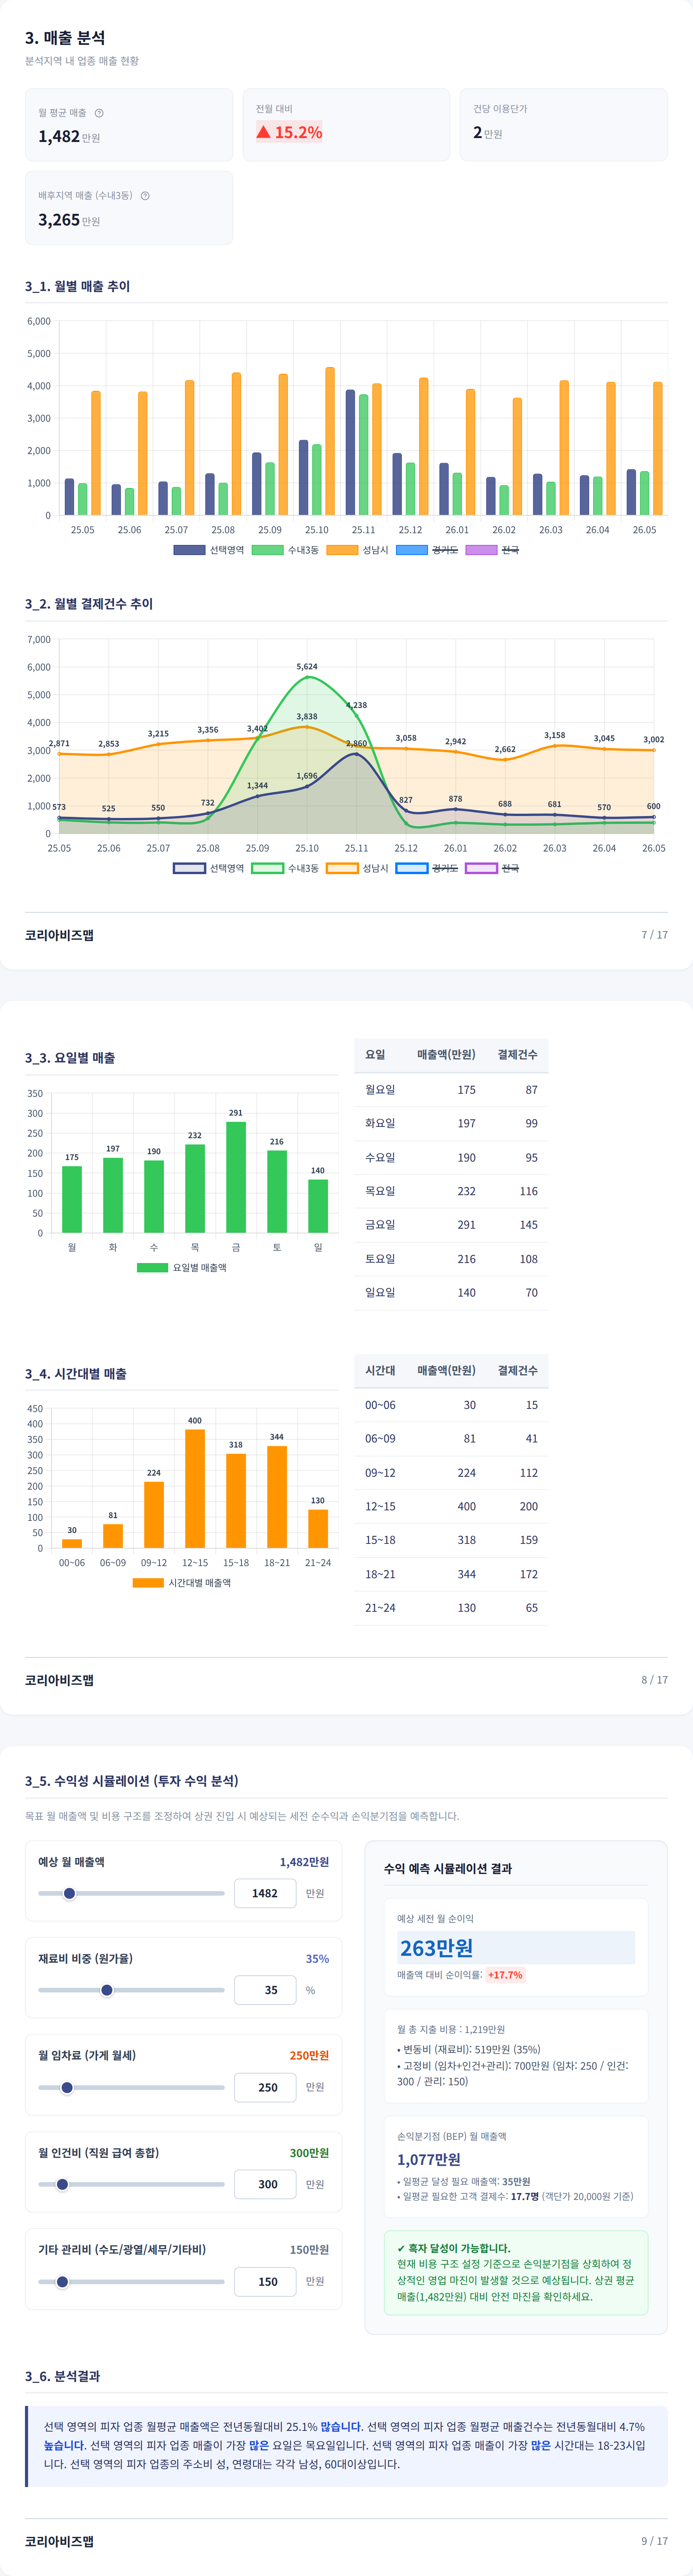
Task: Click the 기타 관리비 input showing 150
Action: 265,2282
